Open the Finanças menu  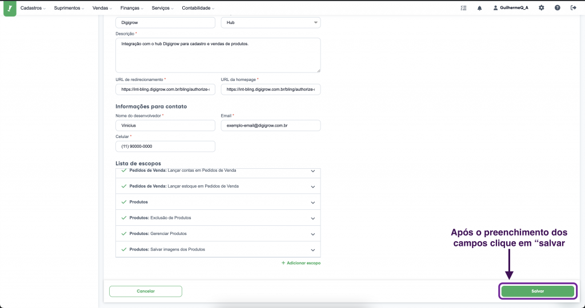tap(133, 8)
